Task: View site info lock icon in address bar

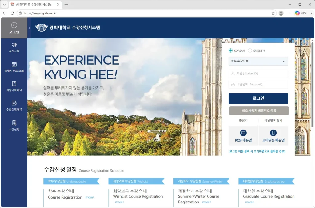Action: click(x=20, y=13)
